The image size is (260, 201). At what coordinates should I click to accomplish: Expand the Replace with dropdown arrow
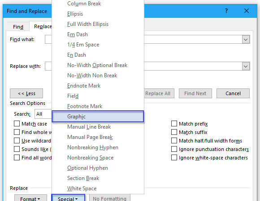coord(246,66)
